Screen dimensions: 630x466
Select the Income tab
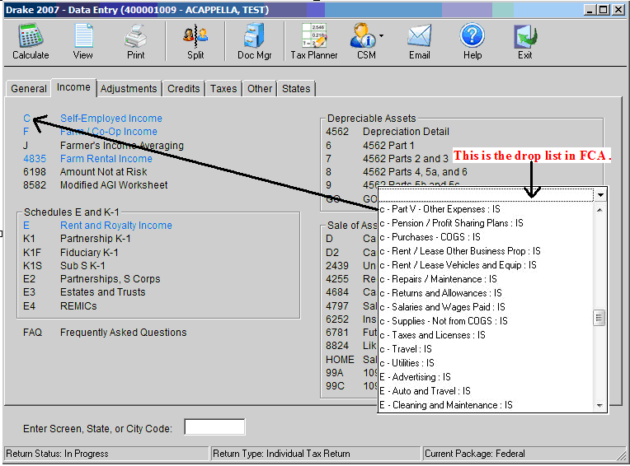(73, 87)
